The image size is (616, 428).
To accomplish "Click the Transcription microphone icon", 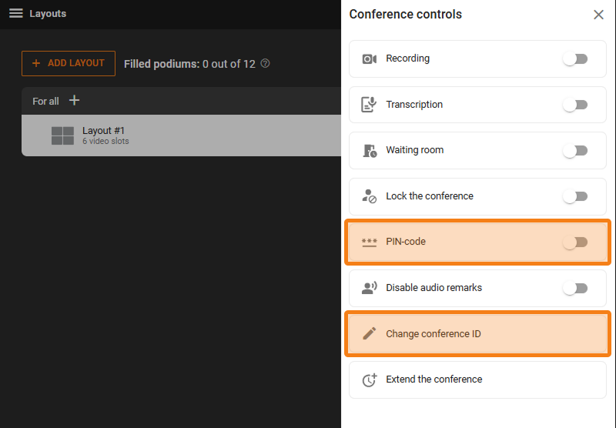I will tap(369, 105).
